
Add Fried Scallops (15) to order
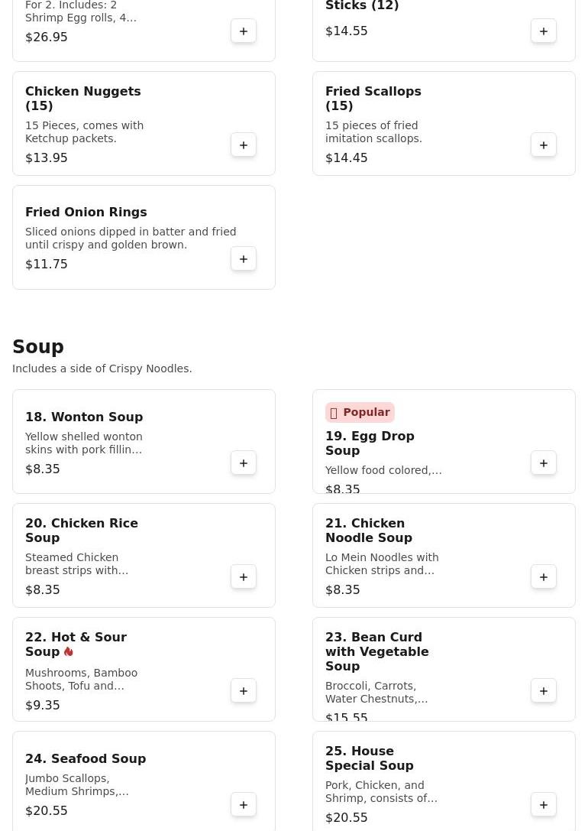pos(544,145)
